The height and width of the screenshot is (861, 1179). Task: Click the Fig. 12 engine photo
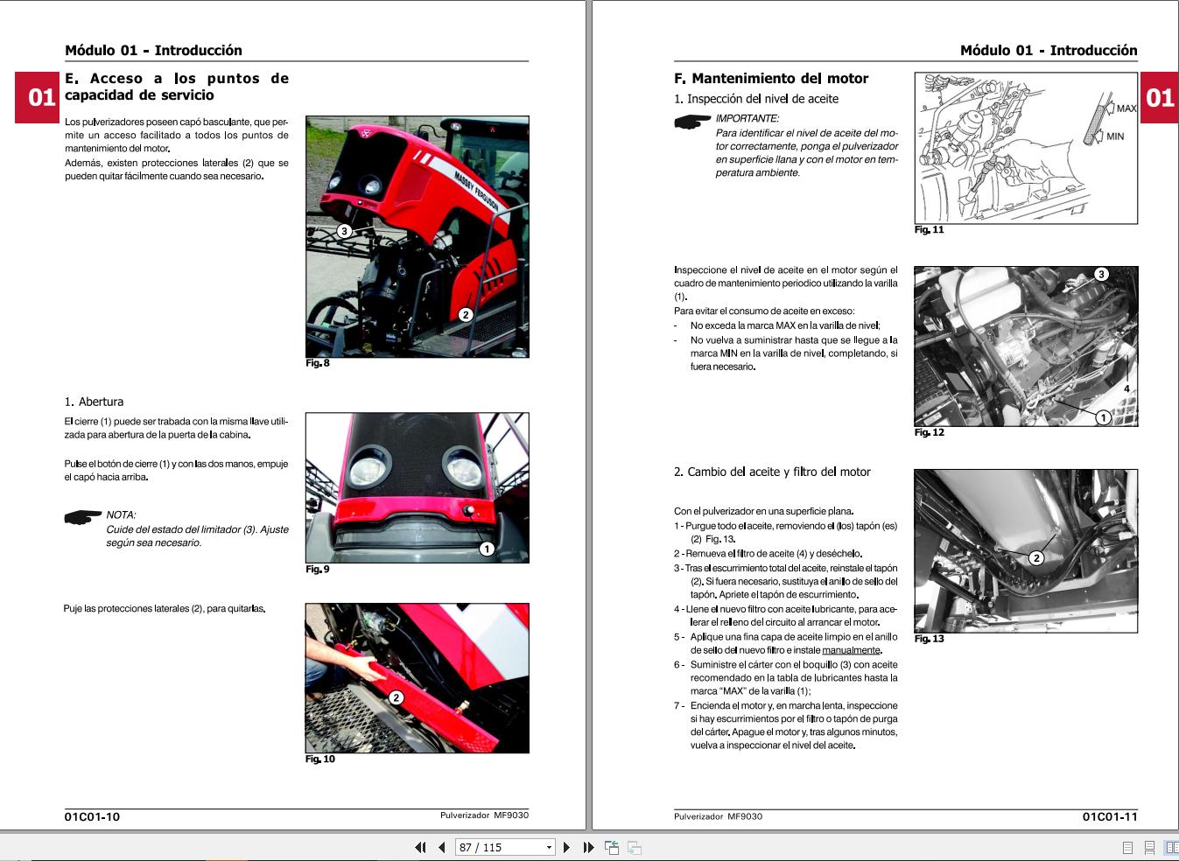coord(1026,346)
